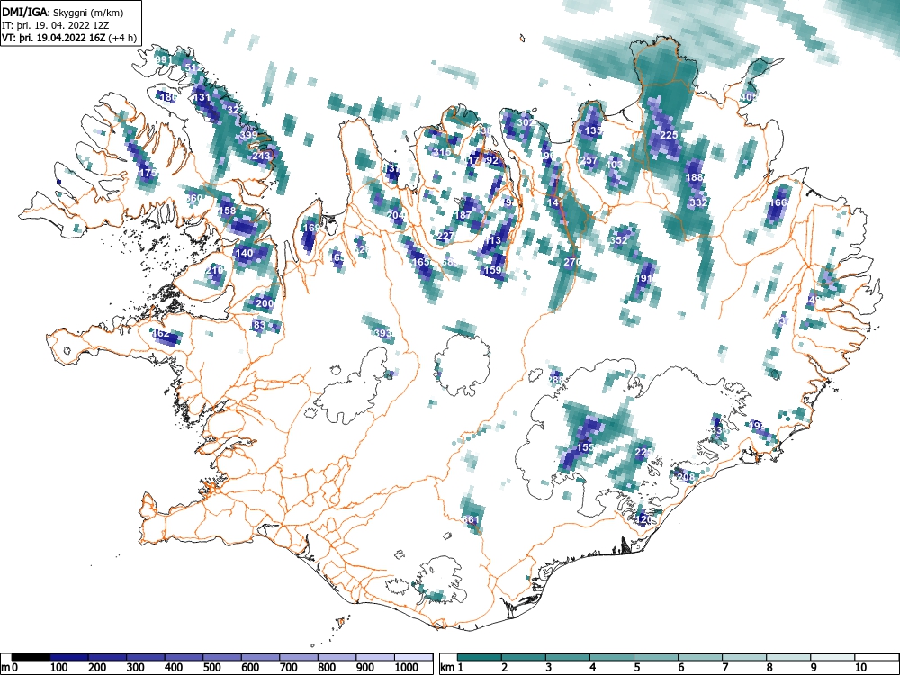The height and width of the screenshot is (675, 900).
Task: Select the 166 label in the east
Action: click(x=778, y=202)
